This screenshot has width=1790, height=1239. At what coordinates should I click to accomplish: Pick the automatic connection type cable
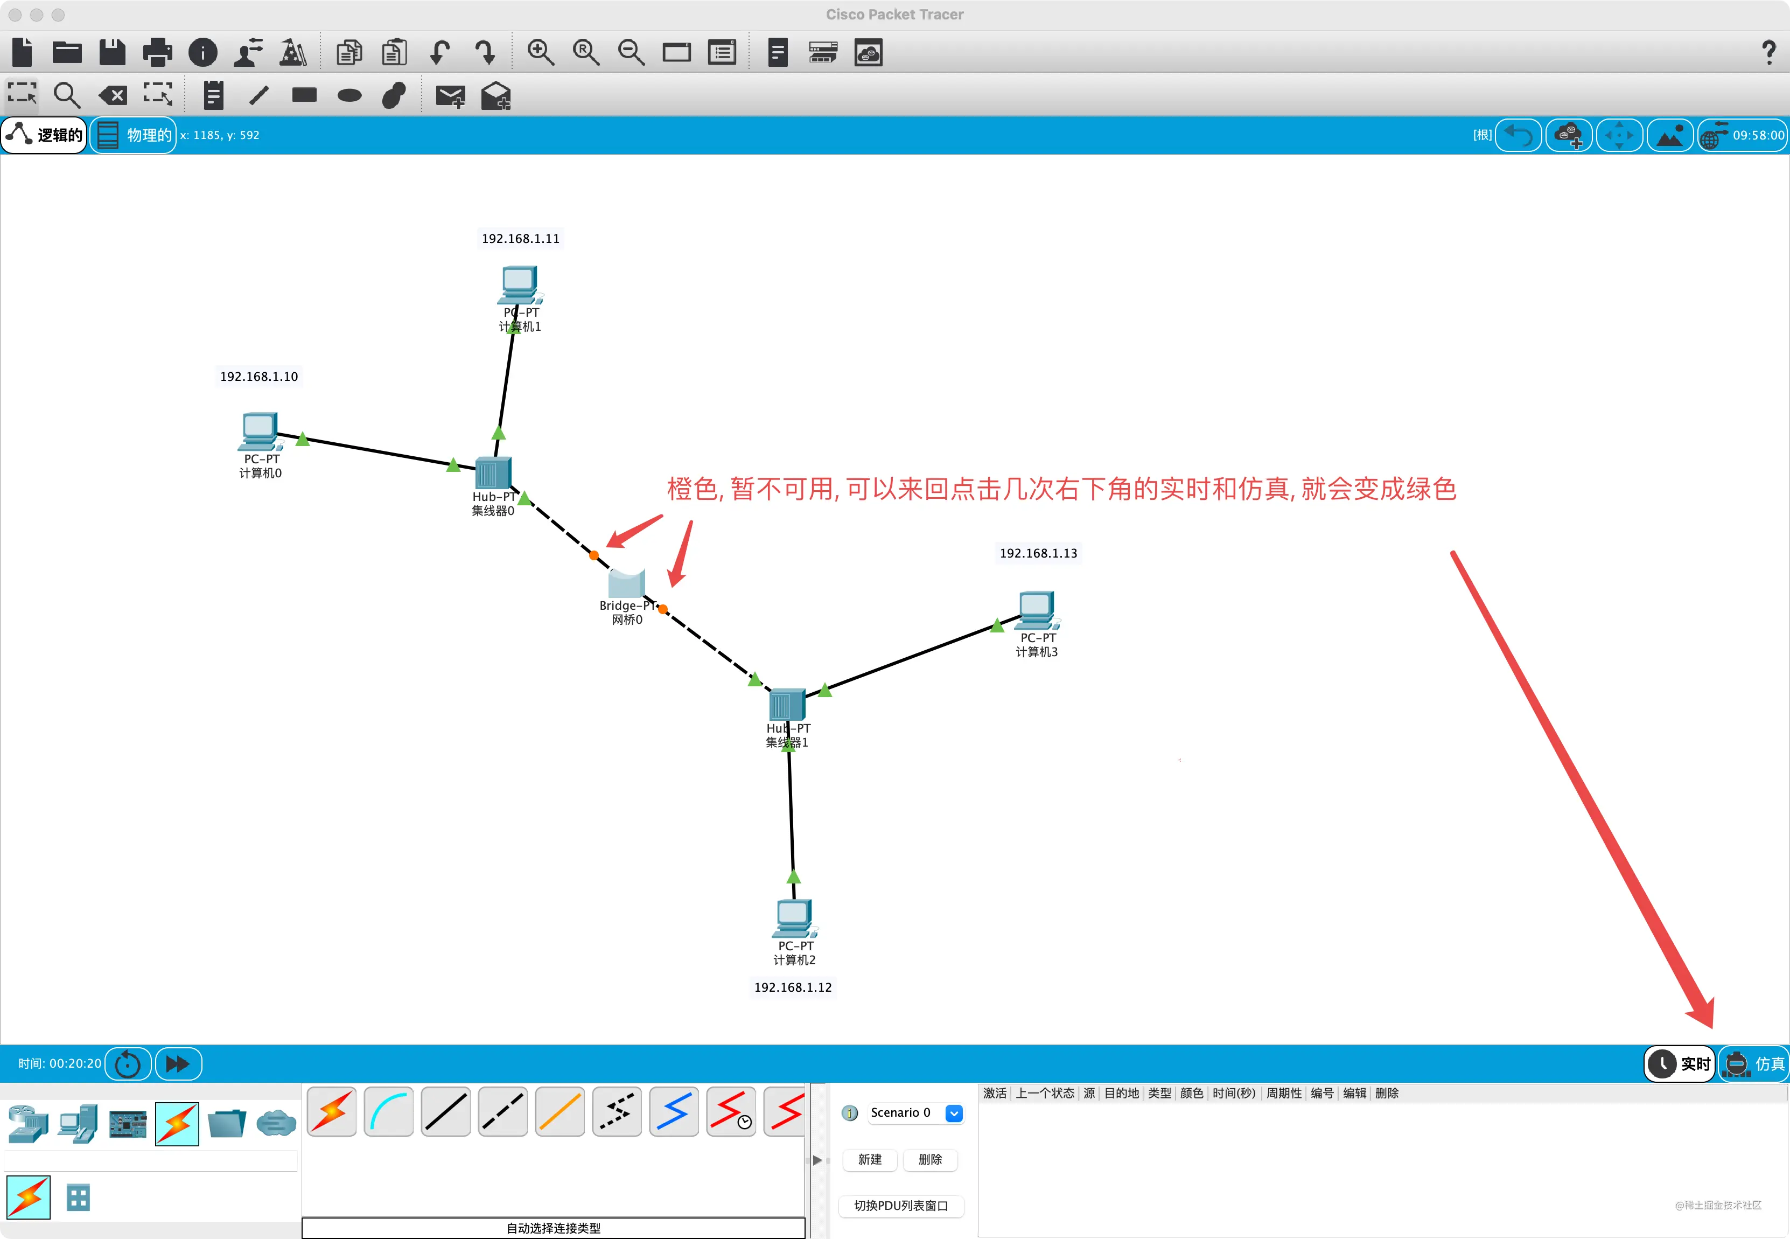[x=332, y=1112]
